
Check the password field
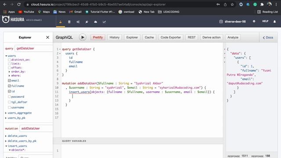9,97
